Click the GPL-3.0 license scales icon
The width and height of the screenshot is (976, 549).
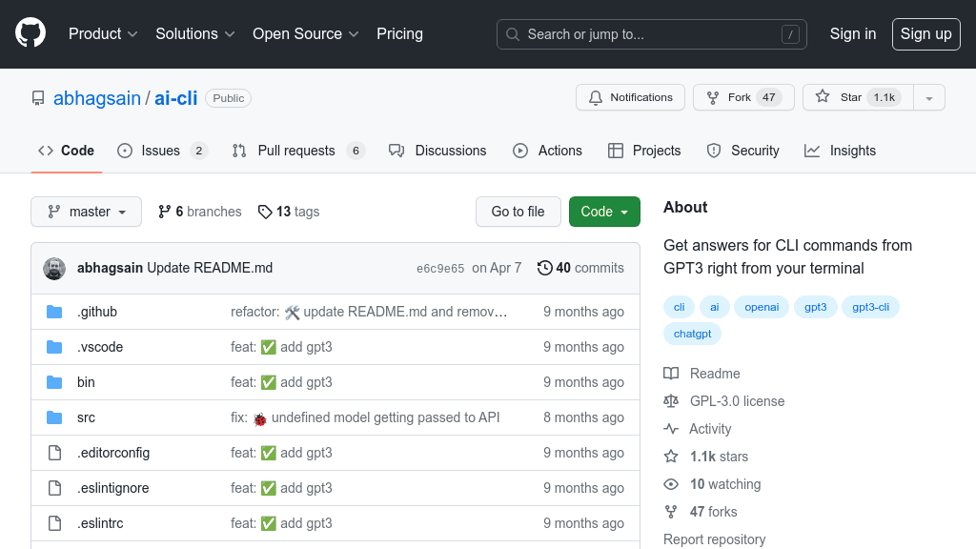tap(671, 401)
